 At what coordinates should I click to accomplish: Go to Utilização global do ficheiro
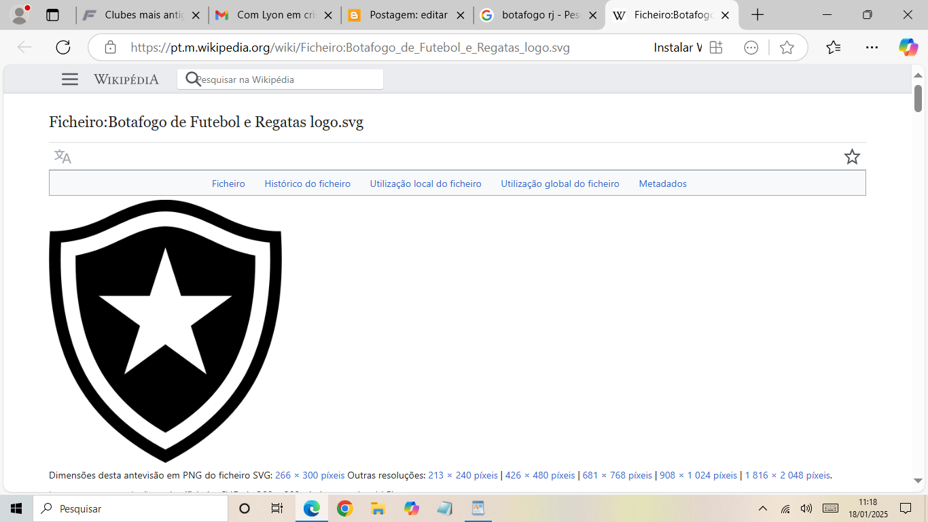coord(560,184)
